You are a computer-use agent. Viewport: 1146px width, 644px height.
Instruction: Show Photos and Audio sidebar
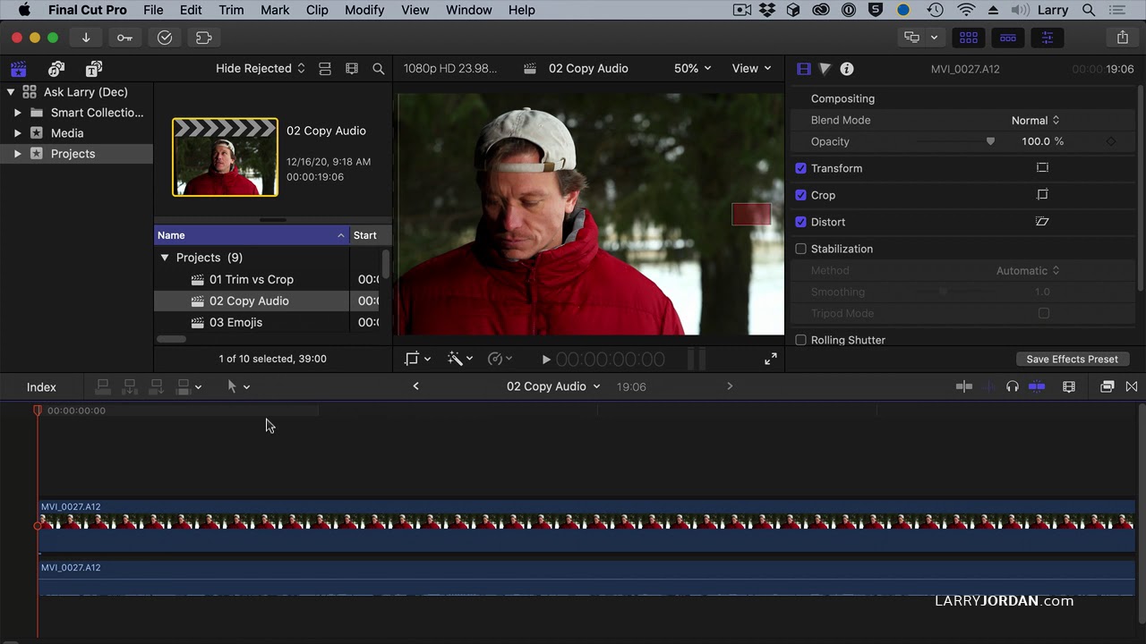pos(56,69)
